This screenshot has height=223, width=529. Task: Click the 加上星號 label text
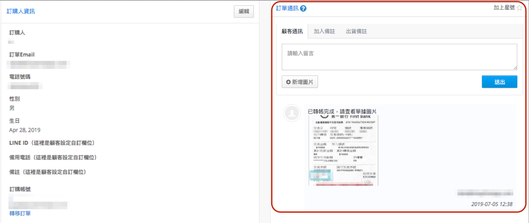(x=504, y=8)
